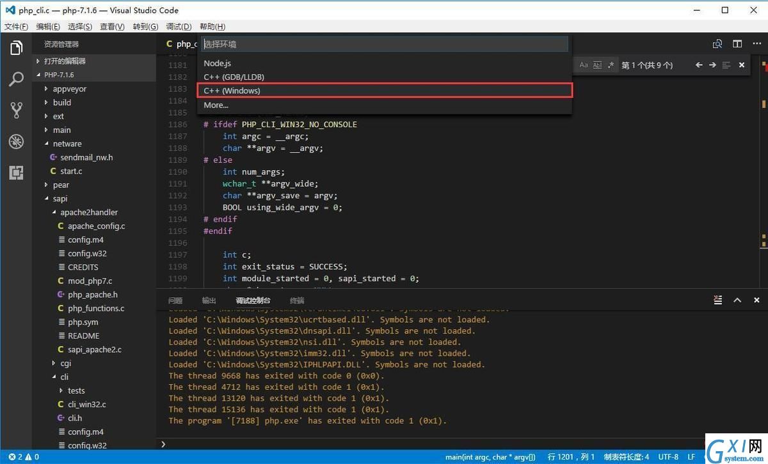This screenshot has height=464, width=768.
Task: Open php_functions.c in the file tree
Action: pos(96,308)
